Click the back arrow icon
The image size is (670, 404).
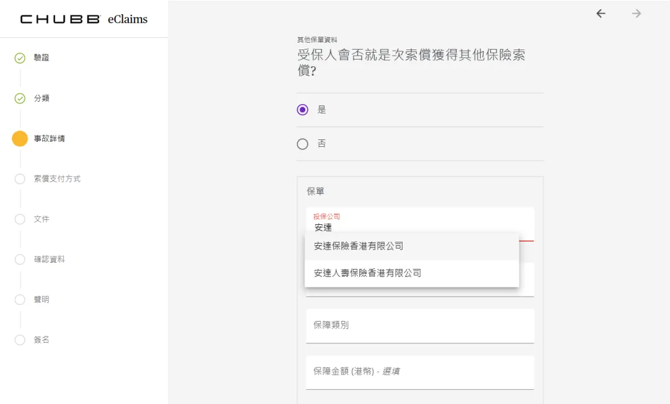601,14
